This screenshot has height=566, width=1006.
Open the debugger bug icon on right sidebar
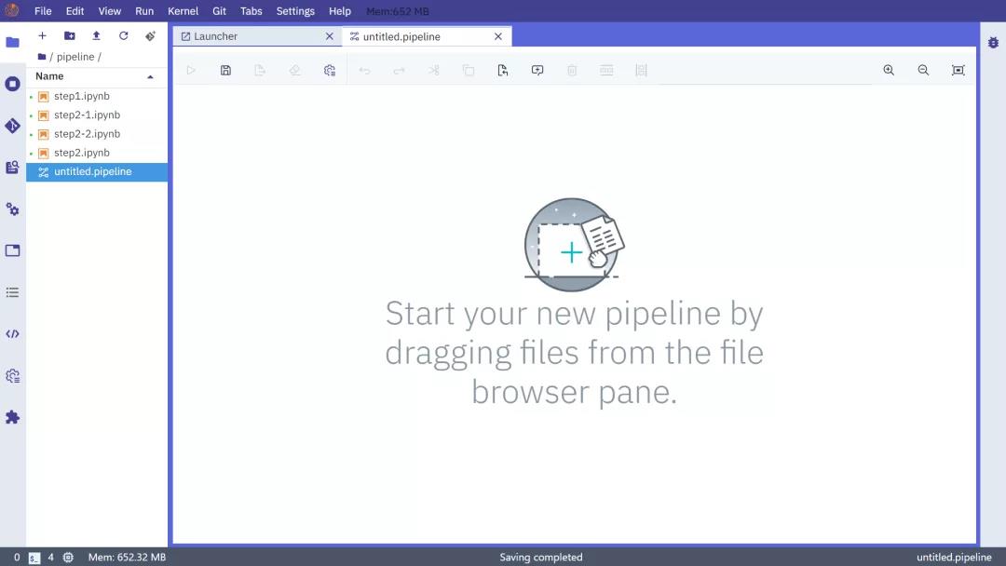(993, 42)
